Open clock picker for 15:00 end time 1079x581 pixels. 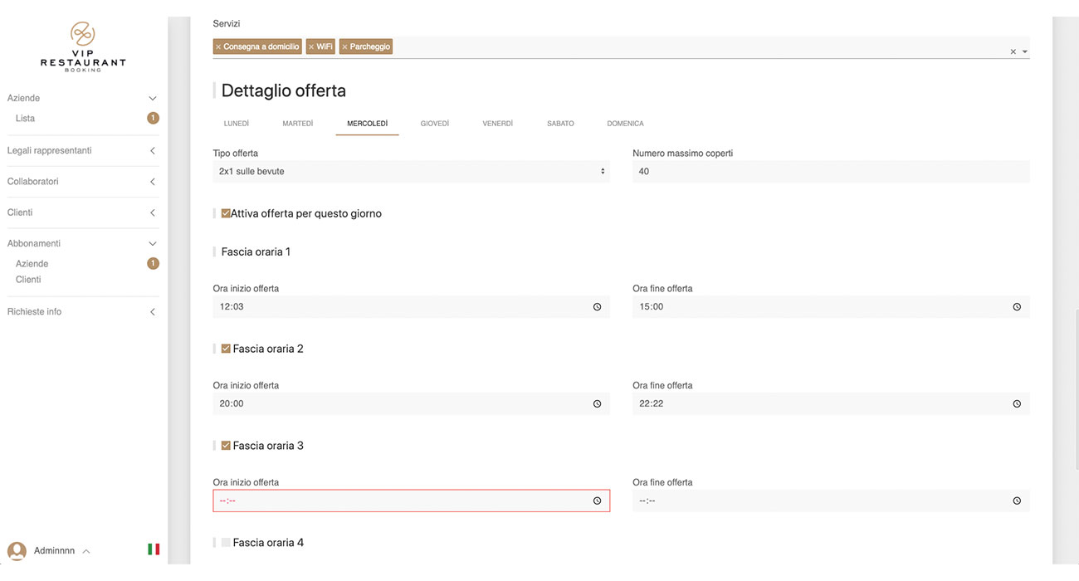point(1016,307)
